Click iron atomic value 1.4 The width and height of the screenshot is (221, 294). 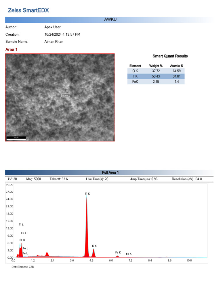point(177,82)
